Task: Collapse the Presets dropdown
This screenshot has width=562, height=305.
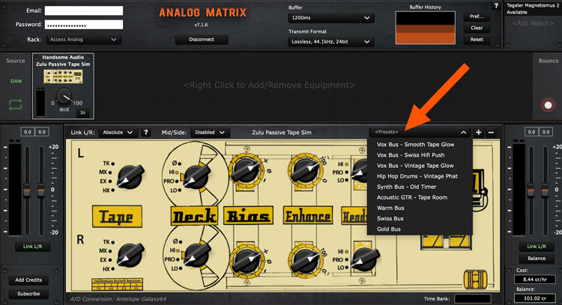Action: (x=463, y=132)
